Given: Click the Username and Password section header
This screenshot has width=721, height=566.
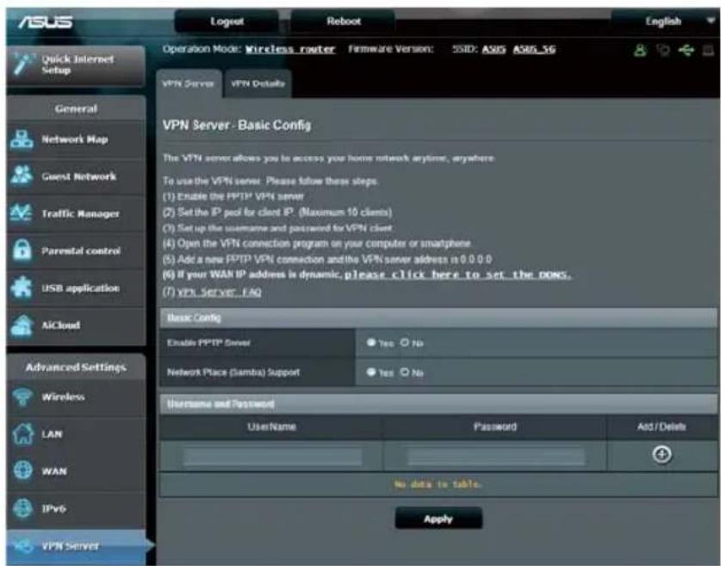Looking at the screenshot, I should [x=438, y=404].
